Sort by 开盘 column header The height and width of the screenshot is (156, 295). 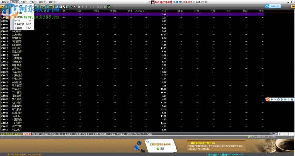pos(63,11)
